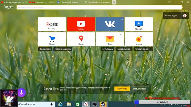Open Internet Explorer from the taskbar
The image size is (191, 107).
click(x=60, y=104)
